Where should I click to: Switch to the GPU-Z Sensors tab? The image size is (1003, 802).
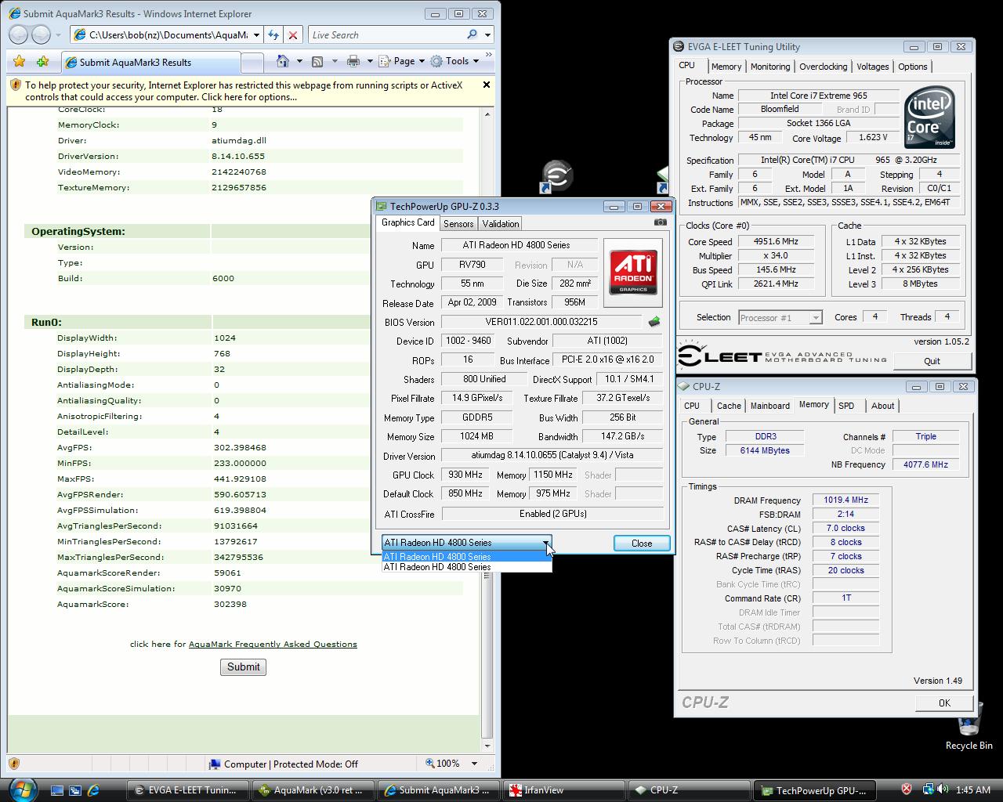pyautogui.click(x=458, y=223)
